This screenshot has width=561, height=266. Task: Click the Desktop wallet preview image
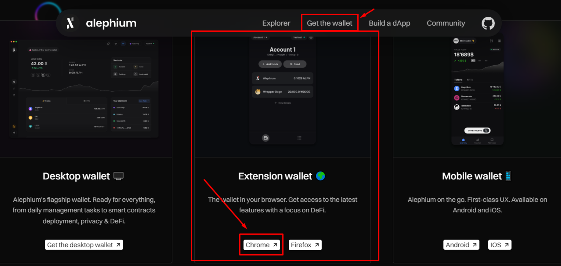click(84, 89)
